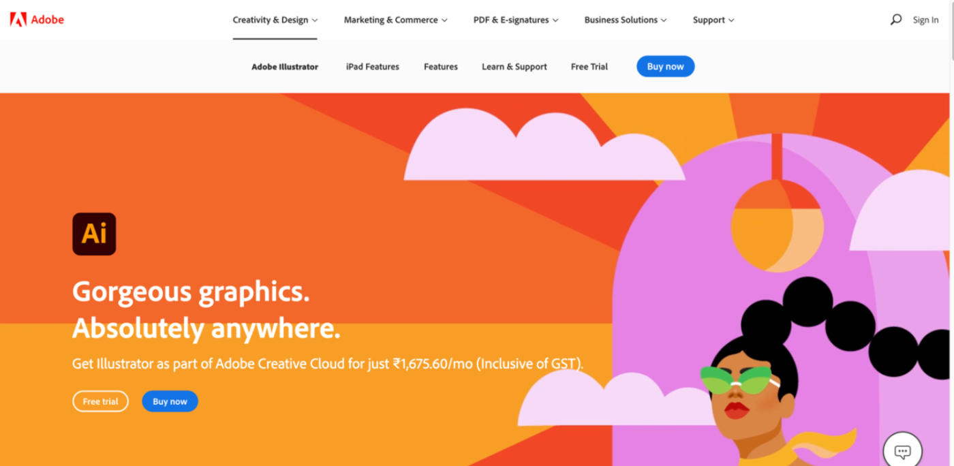Open the search magnifier icon
Screen dimensions: 954x466
tap(896, 20)
